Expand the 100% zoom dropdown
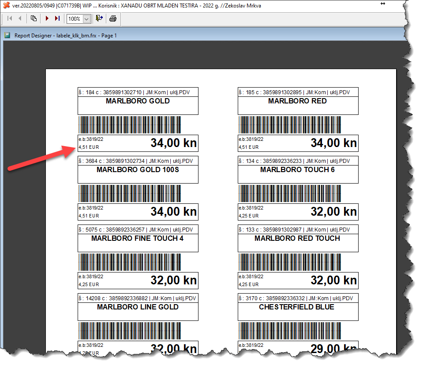Viewport: 423px width, 368px height. click(x=86, y=19)
